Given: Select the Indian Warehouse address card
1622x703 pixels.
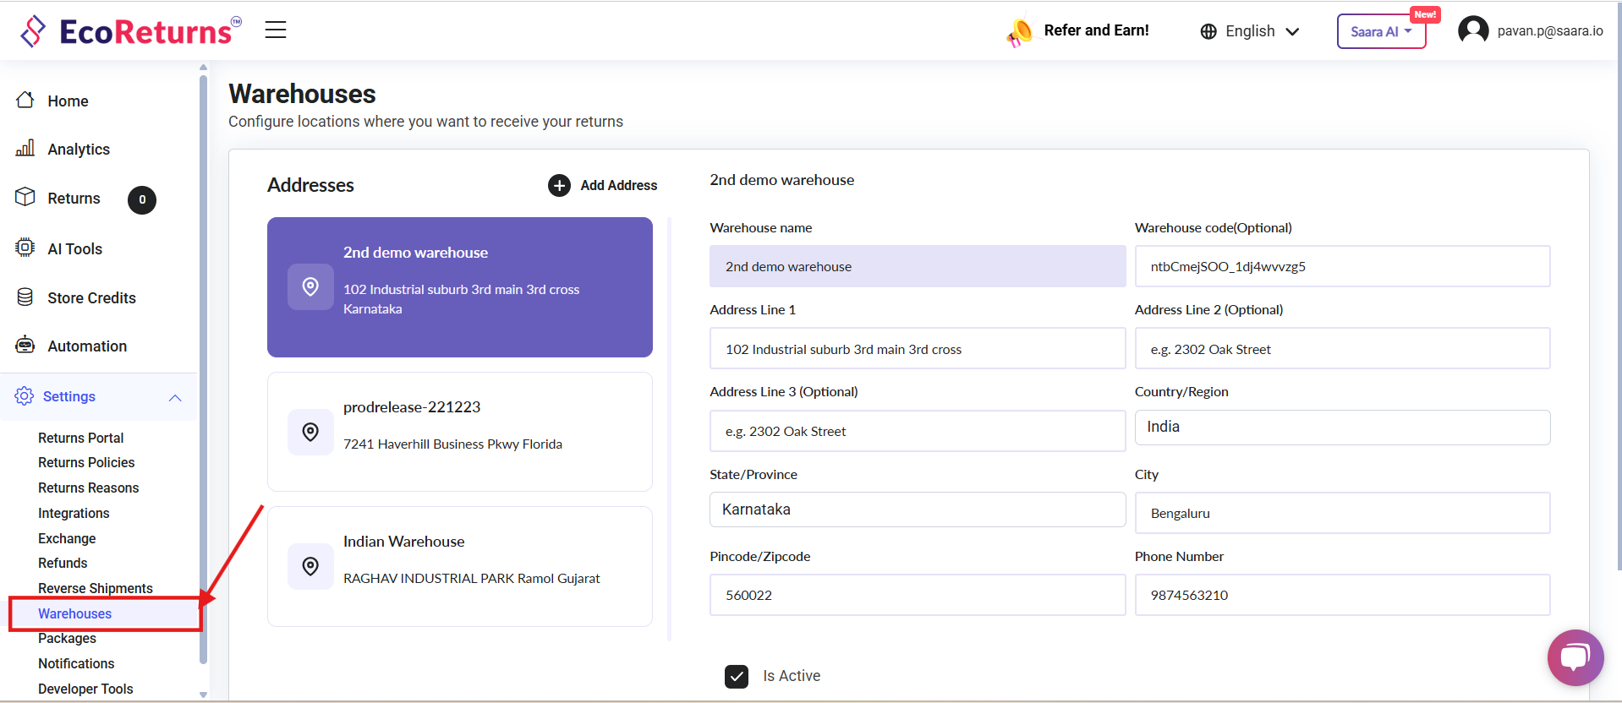Looking at the screenshot, I should coord(459,566).
